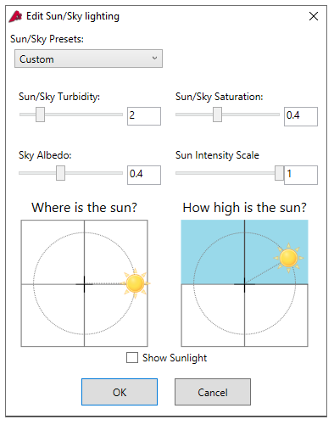Click the Sun/Sky Turbidity slider handle
The image size is (334, 425).
pyautogui.click(x=40, y=115)
